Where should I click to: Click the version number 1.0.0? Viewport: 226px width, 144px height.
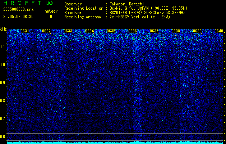(49, 3)
